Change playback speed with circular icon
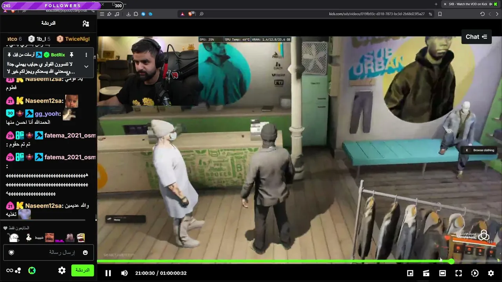Image resolution: width=502 pixels, height=282 pixels. 475,273
